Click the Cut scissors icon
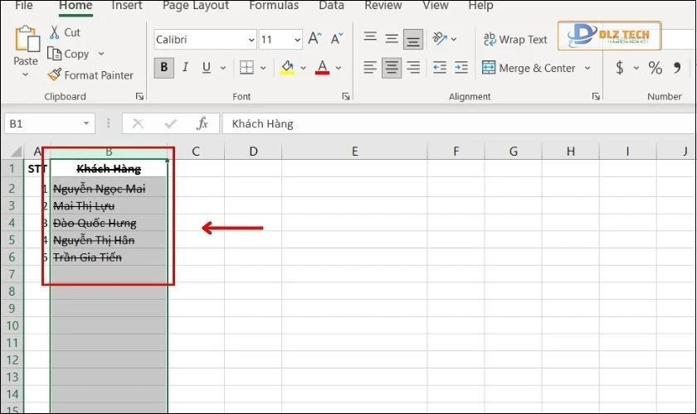 pos(55,32)
